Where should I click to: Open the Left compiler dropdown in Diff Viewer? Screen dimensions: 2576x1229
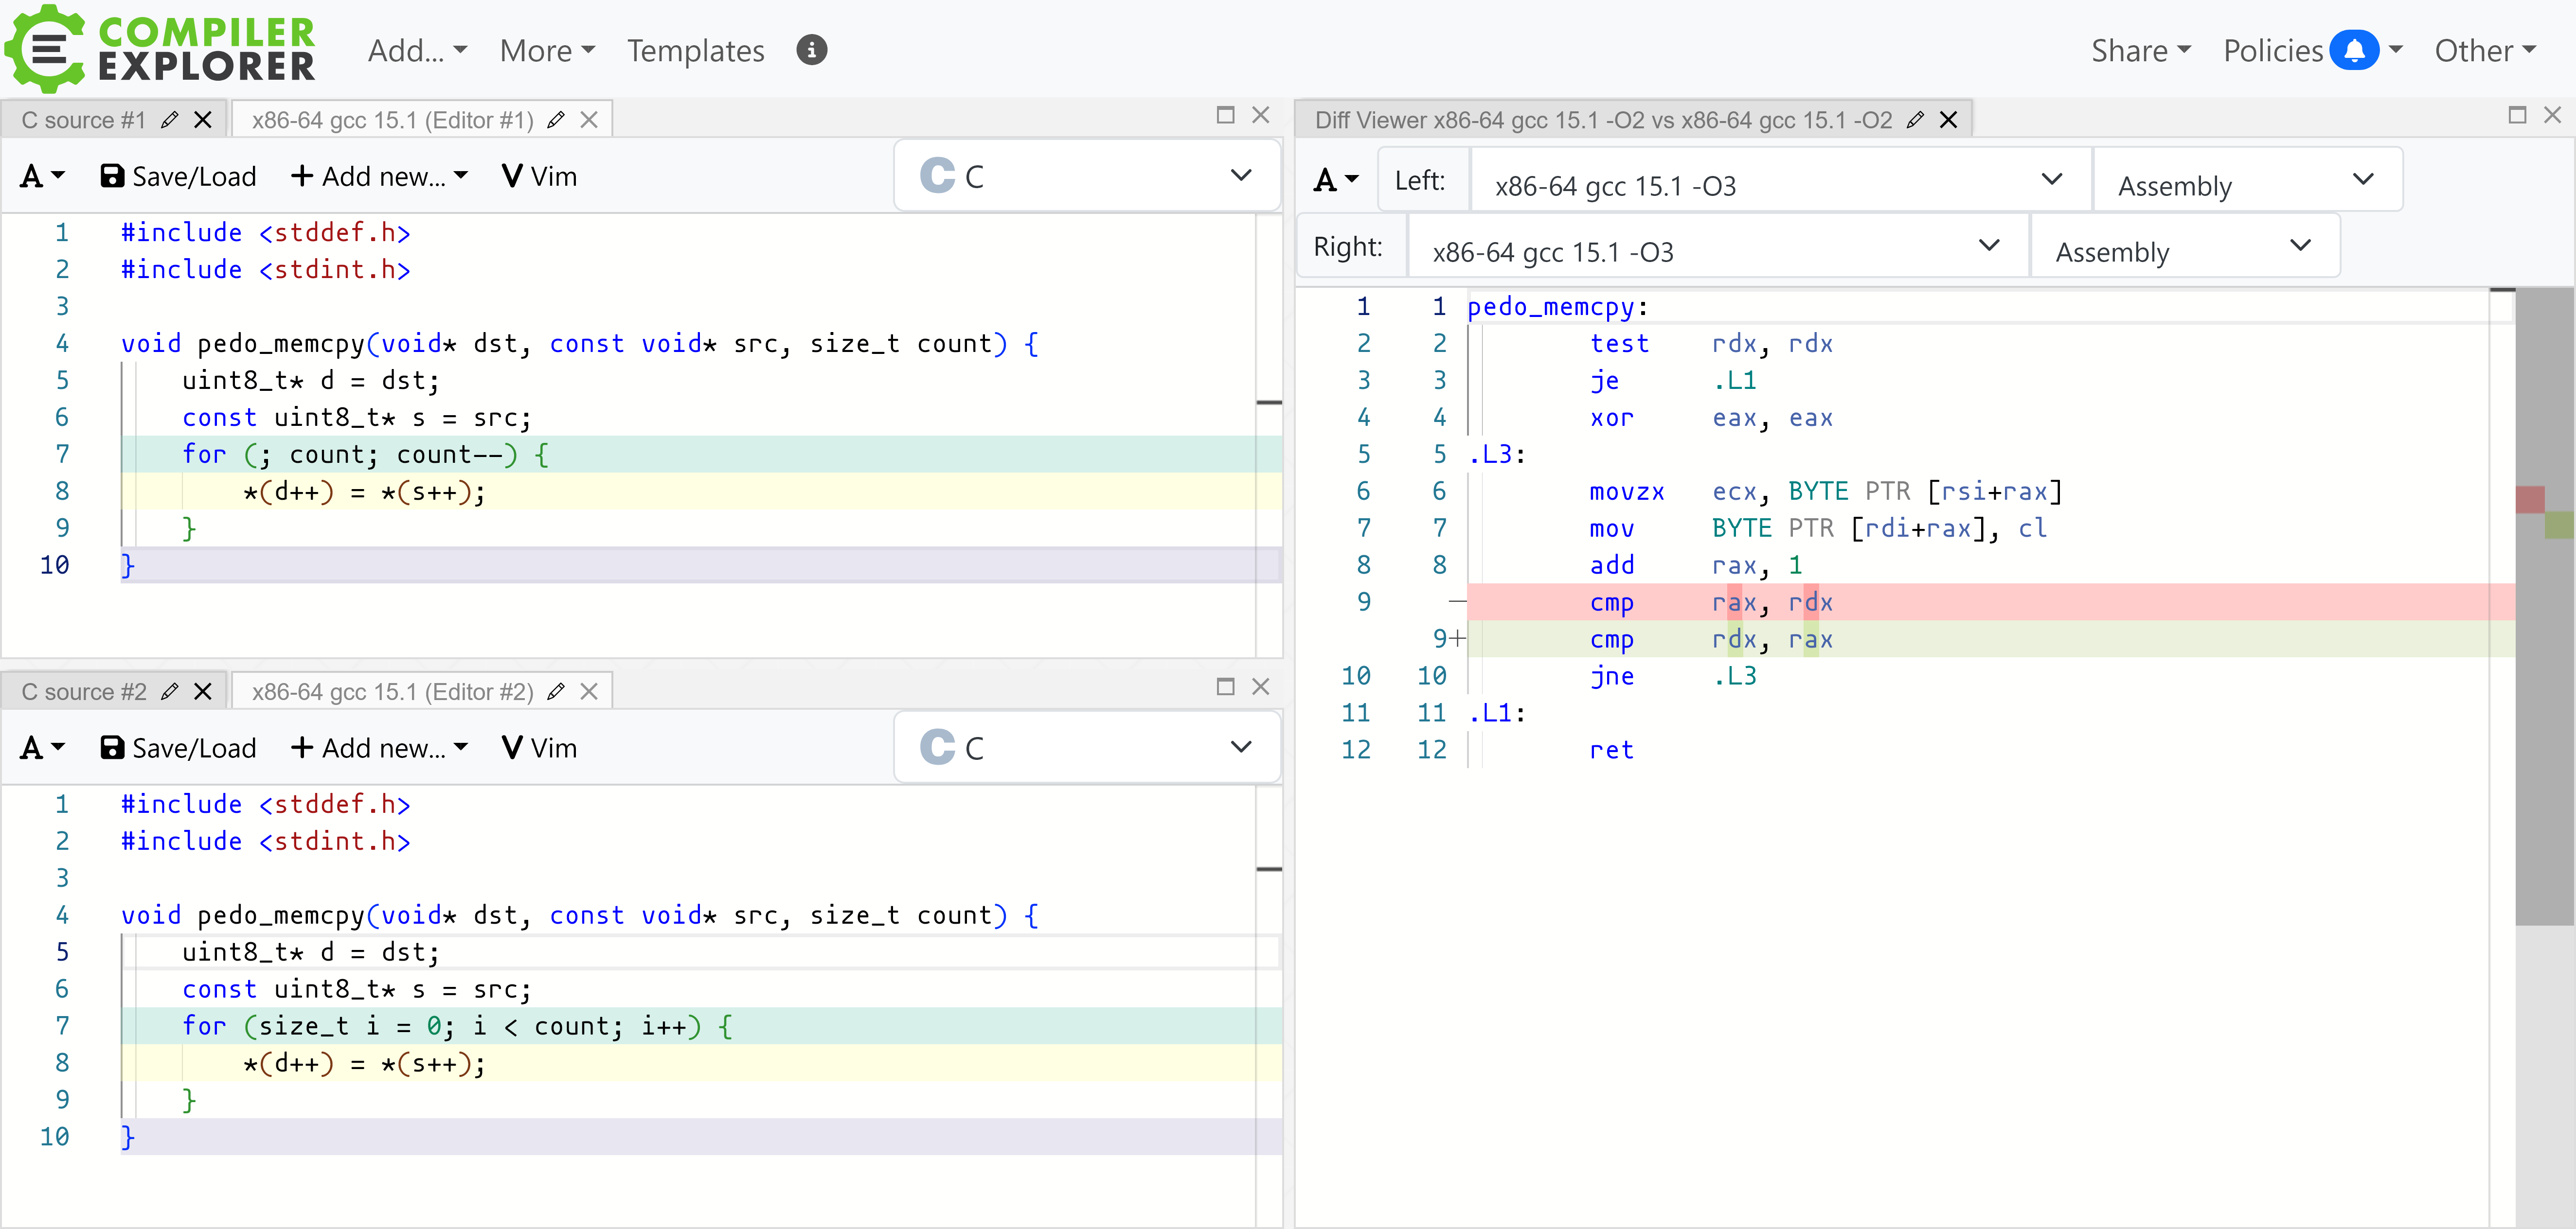pyautogui.click(x=1780, y=181)
